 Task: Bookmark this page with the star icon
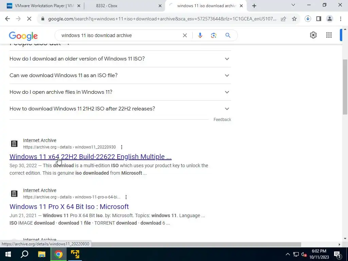(294, 19)
